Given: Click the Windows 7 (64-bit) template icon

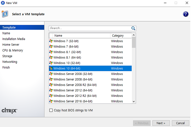Looking at the screenshot, I should [x=51, y=46].
